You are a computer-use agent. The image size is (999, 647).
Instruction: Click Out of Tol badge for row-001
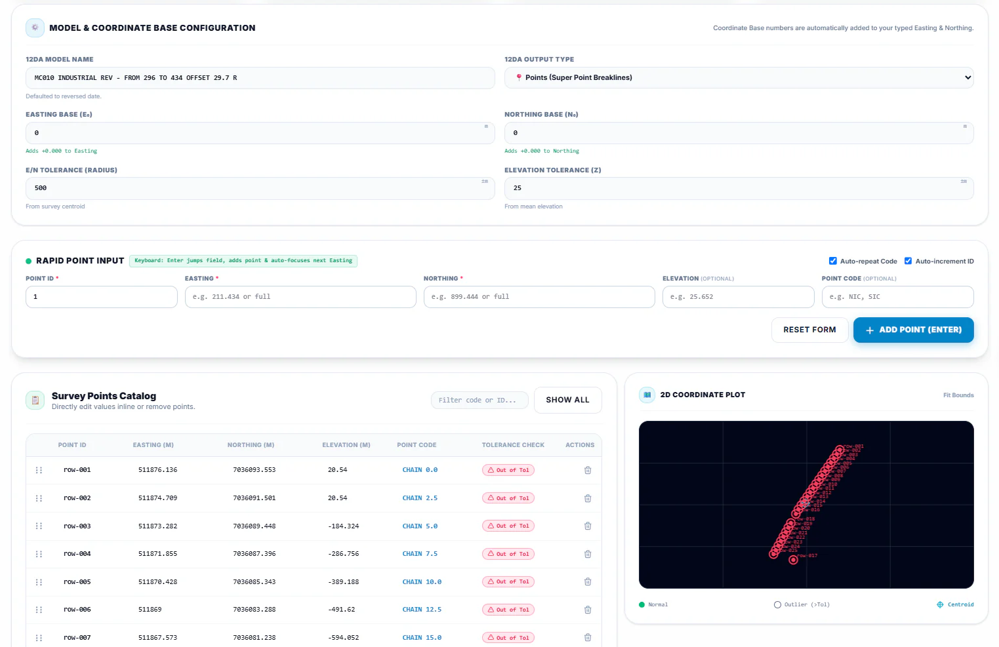pyautogui.click(x=508, y=470)
